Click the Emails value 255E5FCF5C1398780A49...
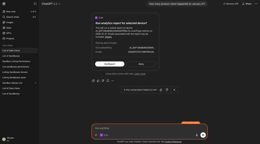260x144 pixels. pos(141,52)
